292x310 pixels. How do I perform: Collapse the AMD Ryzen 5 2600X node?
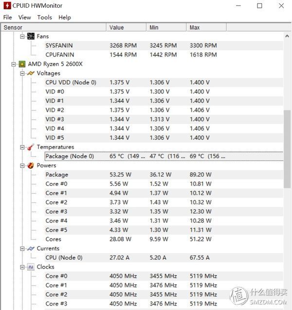pos(14,64)
